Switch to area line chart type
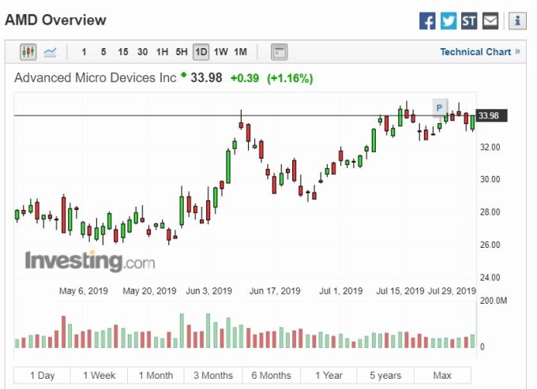Screen dimensions: 537x389 50,52
